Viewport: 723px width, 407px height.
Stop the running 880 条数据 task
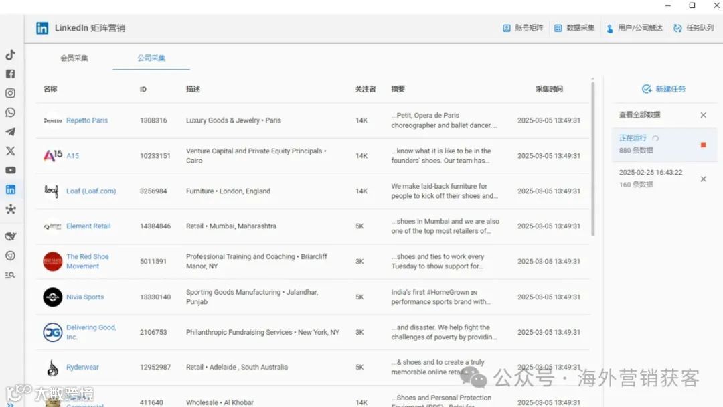(x=703, y=145)
